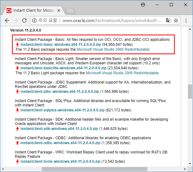Click red download arrow for tools package
The image size is (193, 172).
tap(18, 161)
